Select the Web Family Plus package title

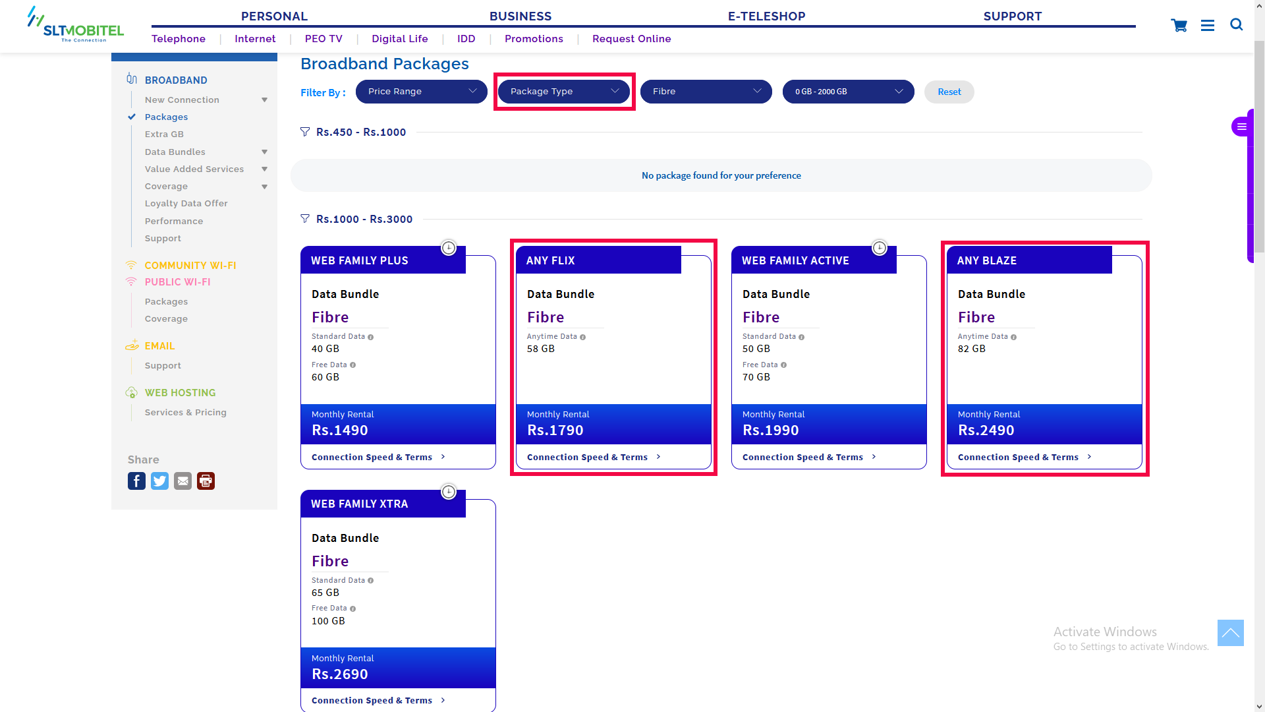tap(359, 260)
